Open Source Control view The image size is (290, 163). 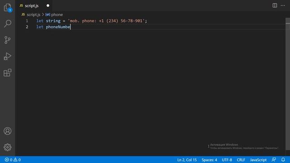[7, 40]
